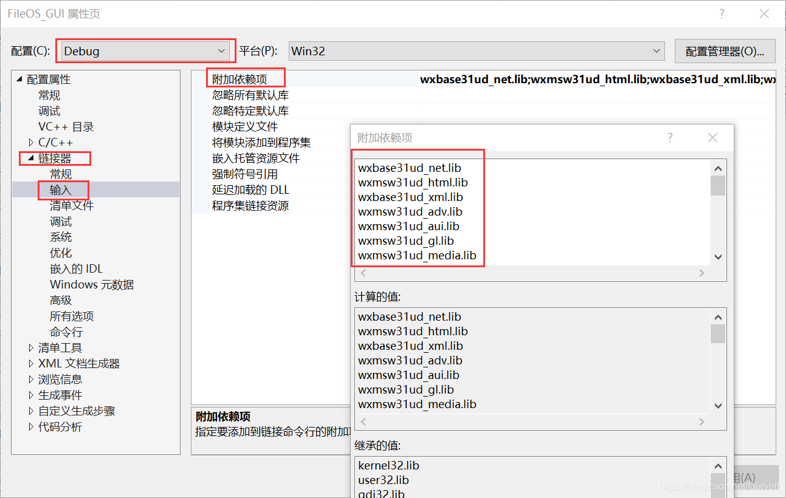Select 优化 tree item
Image resolution: width=786 pixels, height=498 pixels.
[x=61, y=253]
